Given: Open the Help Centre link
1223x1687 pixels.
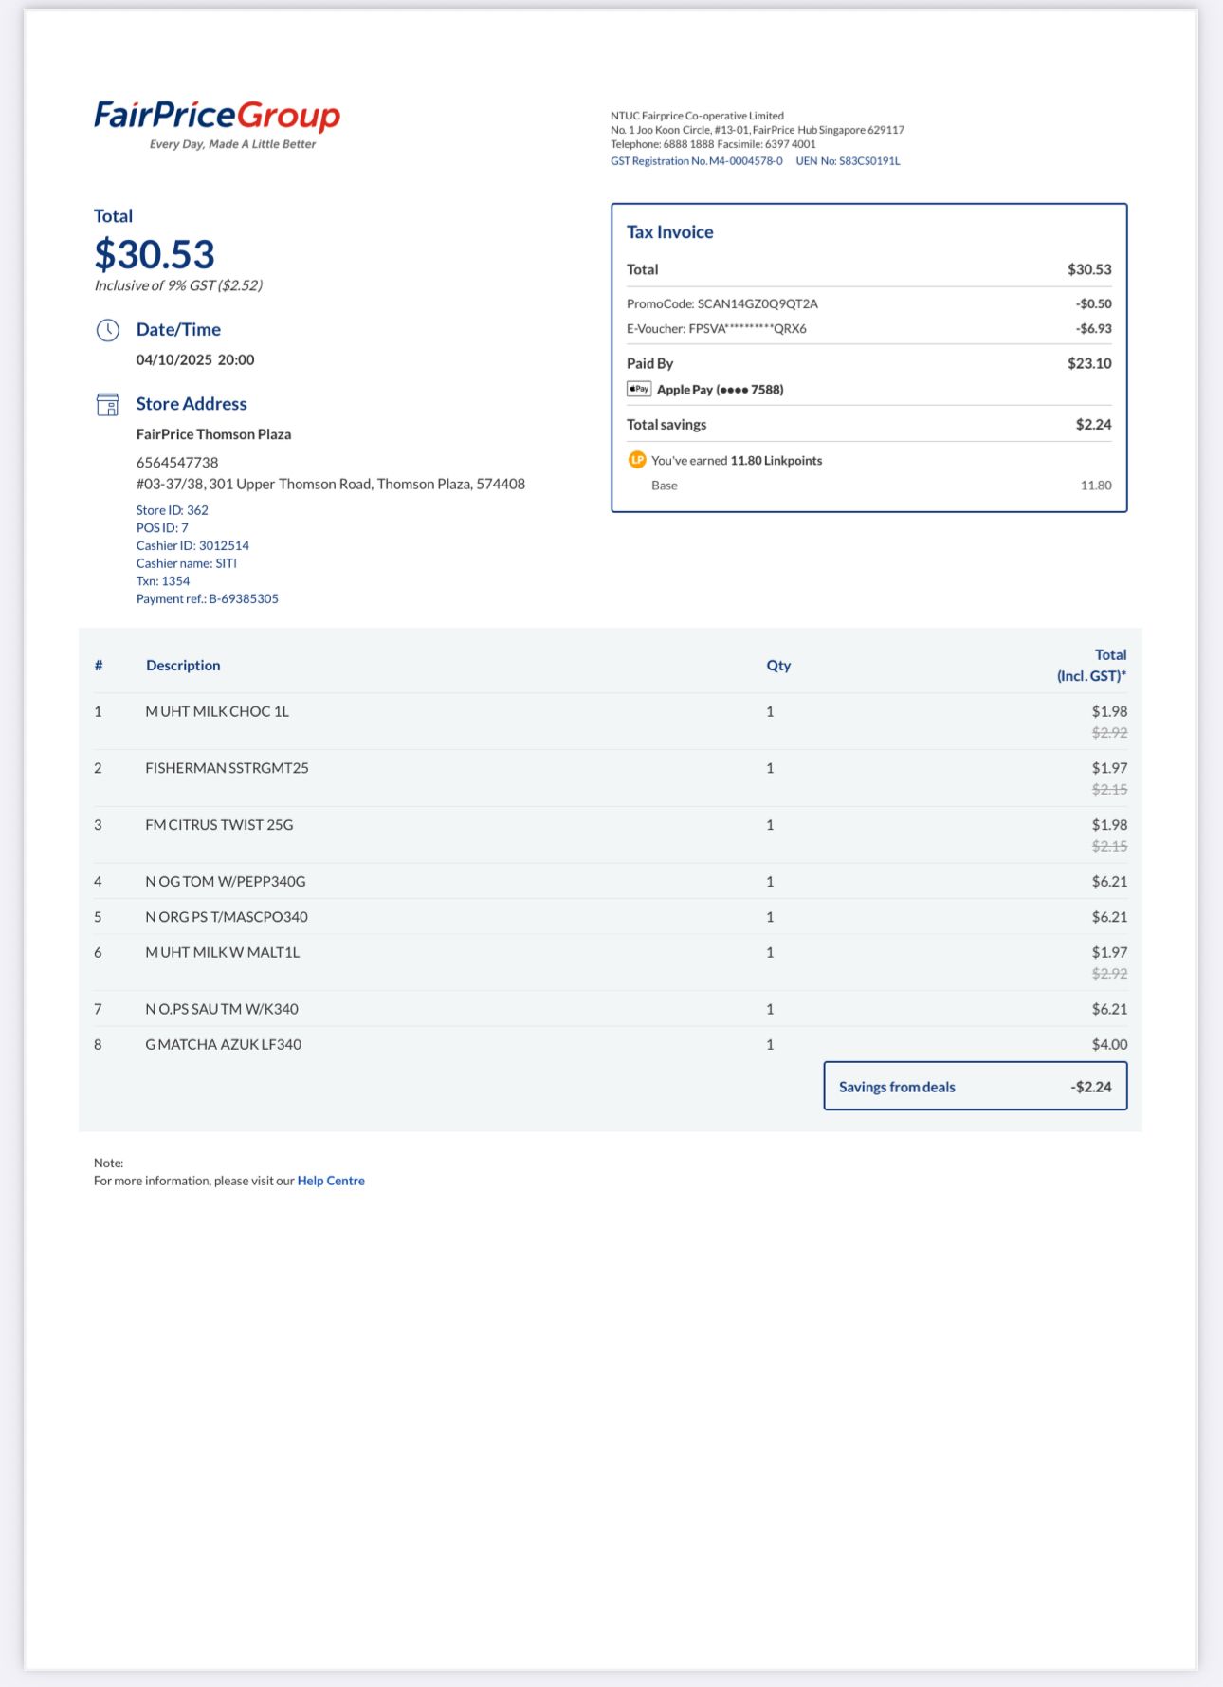Looking at the screenshot, I should (x=331, y=1181).
